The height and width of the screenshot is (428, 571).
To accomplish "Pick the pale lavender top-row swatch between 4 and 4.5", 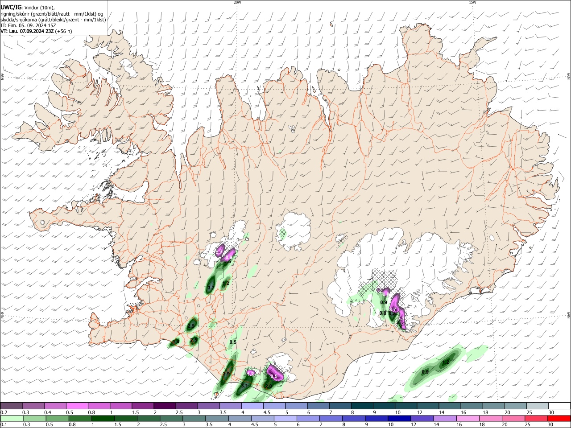I will tap(252, 406).
